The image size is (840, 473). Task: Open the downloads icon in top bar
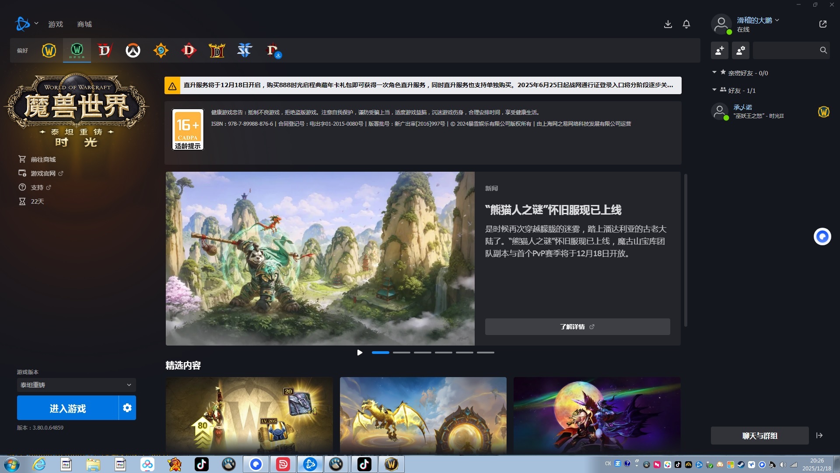click(668, 24)
